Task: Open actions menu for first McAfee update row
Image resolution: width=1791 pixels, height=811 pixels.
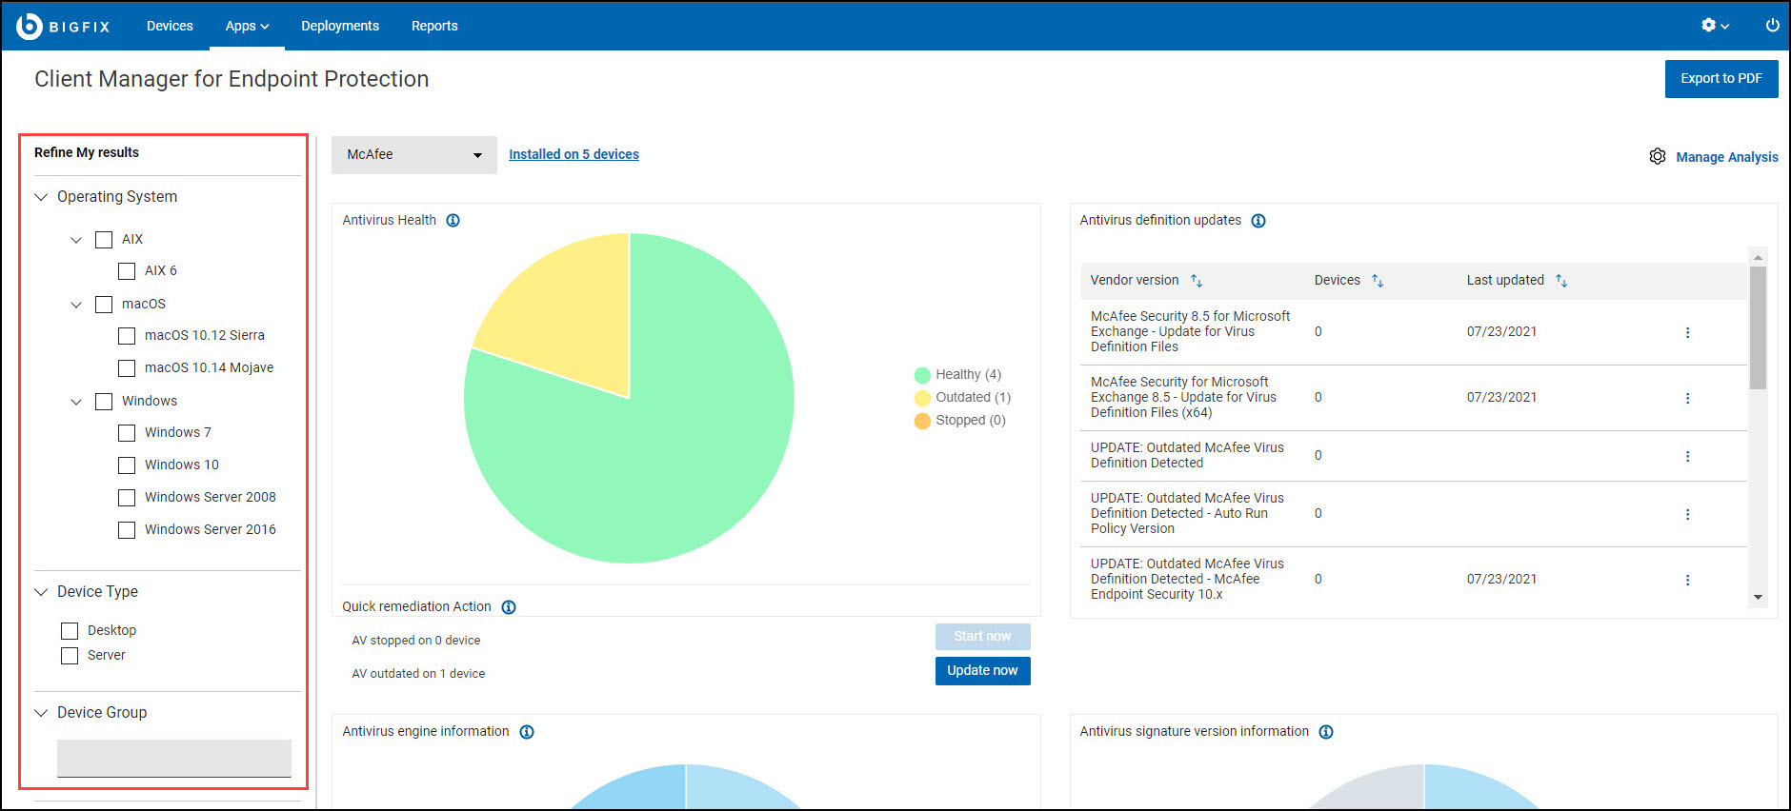Action: tap(1687, 333)
